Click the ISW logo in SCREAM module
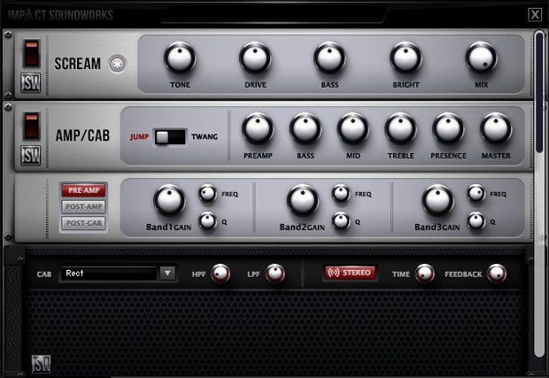 click(x=31, y=82)
